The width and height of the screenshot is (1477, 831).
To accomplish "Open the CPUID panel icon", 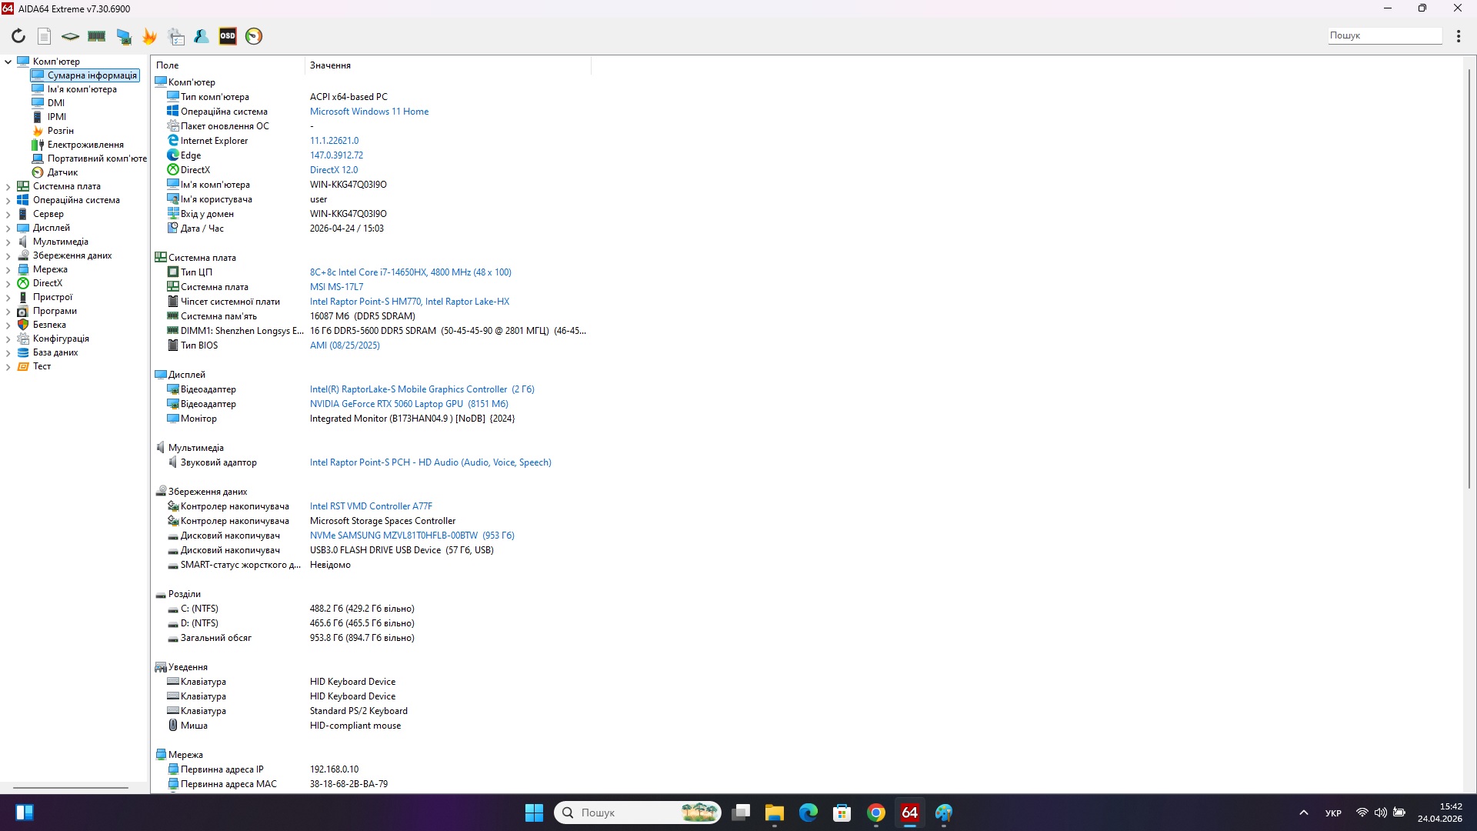I will (x=69, y=36).
